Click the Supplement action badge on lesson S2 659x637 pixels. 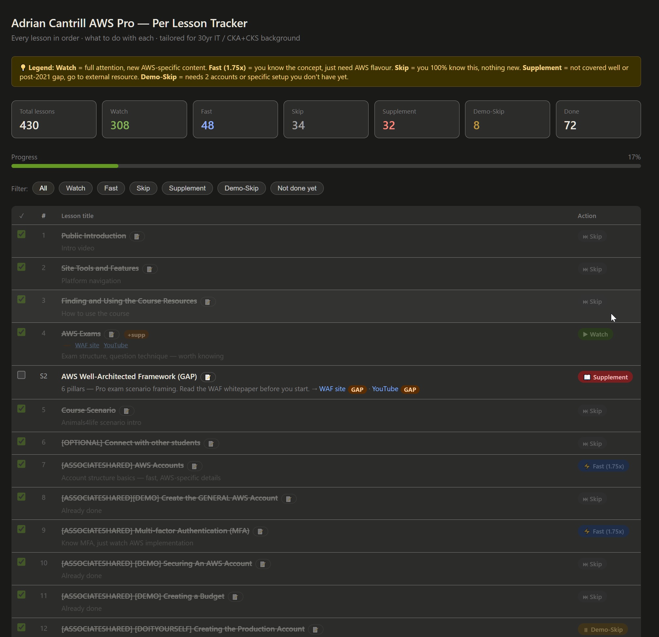click(605, 377)
